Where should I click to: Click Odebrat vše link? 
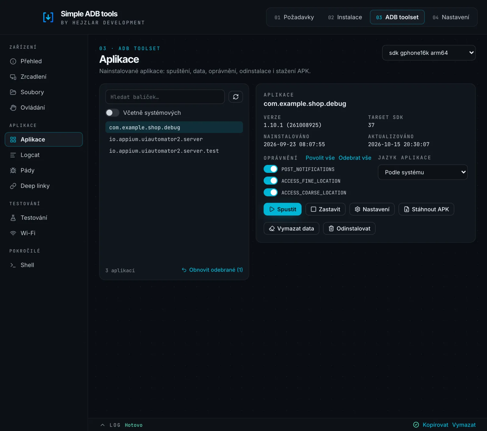(x=355, y=158)
